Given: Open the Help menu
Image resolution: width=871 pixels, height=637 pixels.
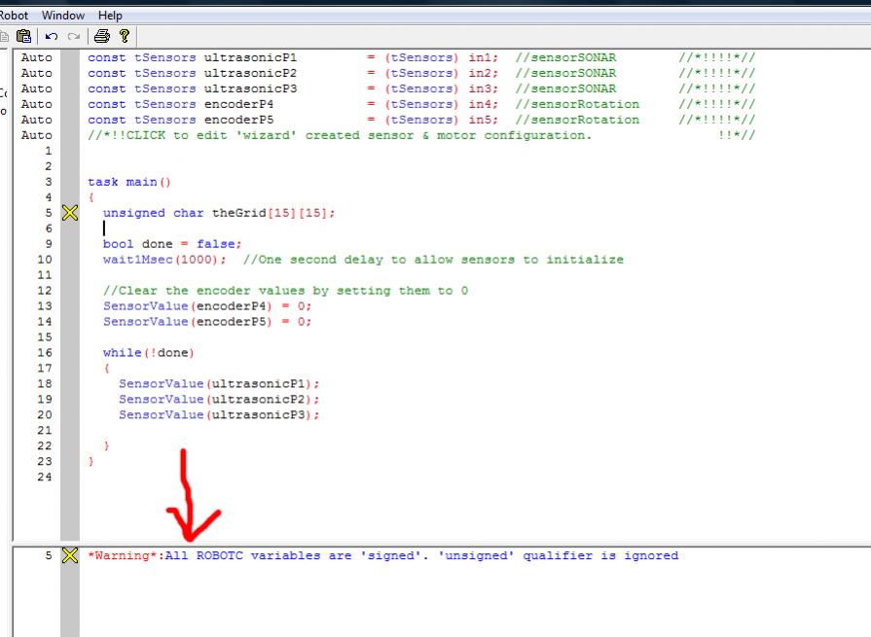Looking at the screenshot, I should point(110,16).
